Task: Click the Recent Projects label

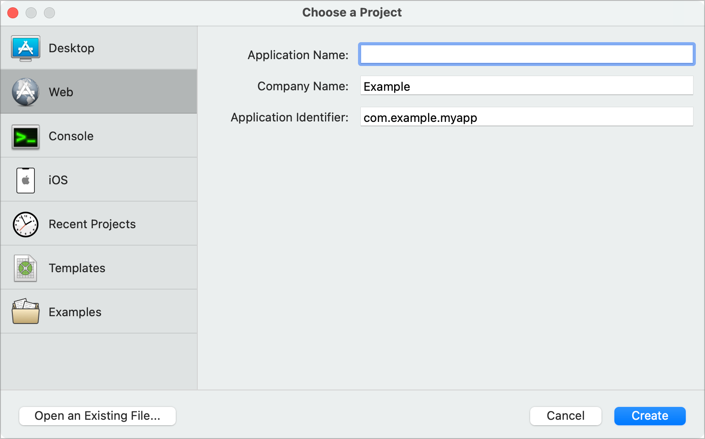Action: (x=92, y=224)
